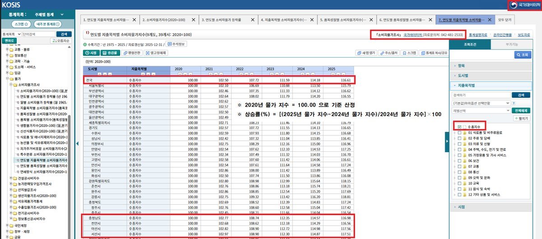542x239 pixels.
Task: Click the 새 탭 열기 icon button
Action: 366,53
